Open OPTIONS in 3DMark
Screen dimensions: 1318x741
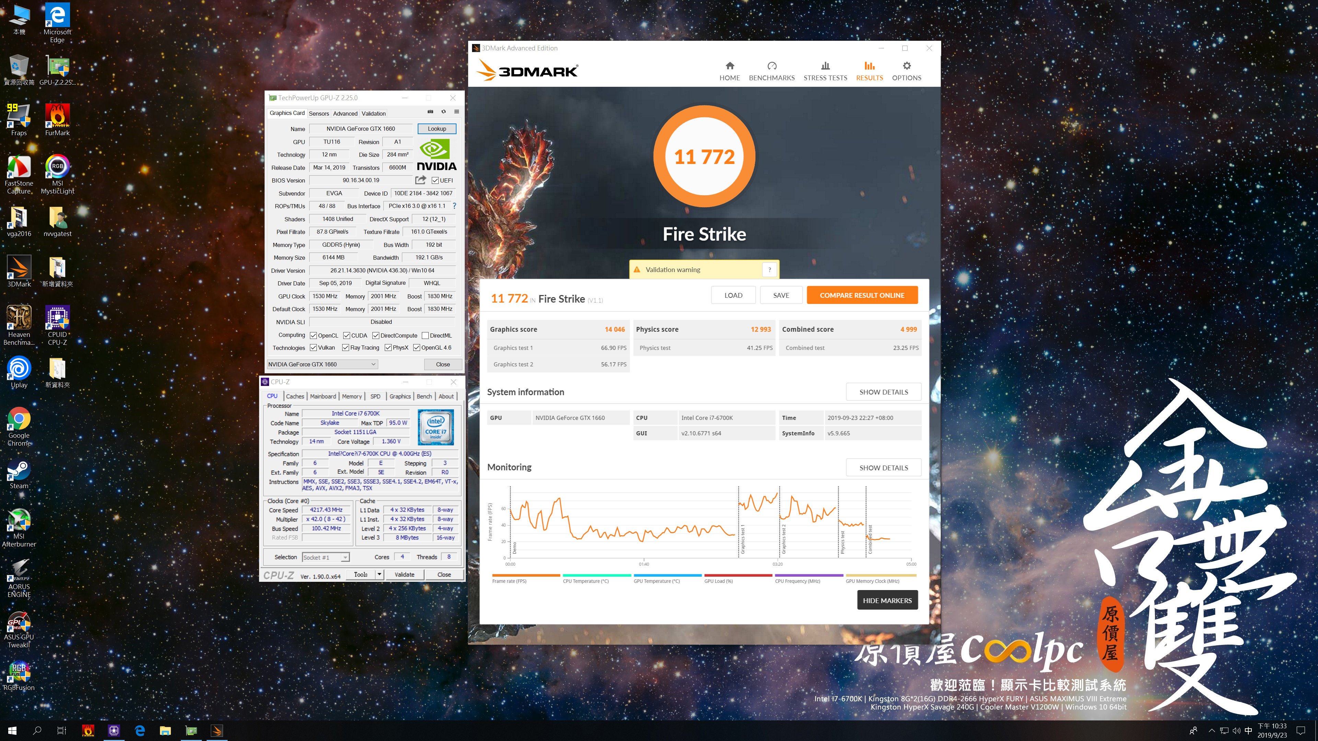point(906,71)
